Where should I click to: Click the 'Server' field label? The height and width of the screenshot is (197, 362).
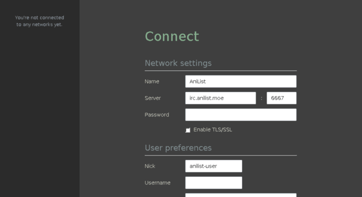tap(153, 98)
